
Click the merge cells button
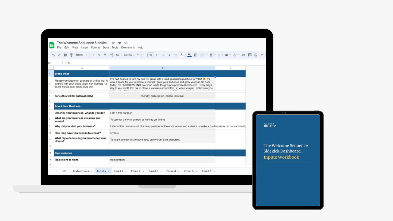[x=202, y=55]
